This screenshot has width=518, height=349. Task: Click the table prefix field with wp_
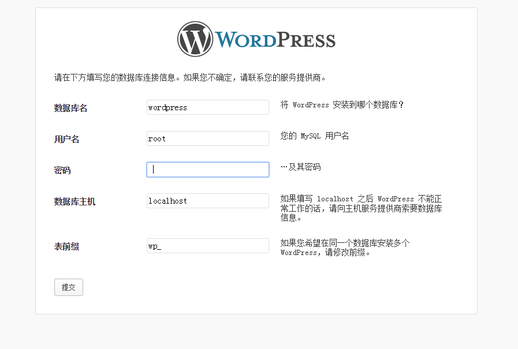pyautogui.click(x=208, y=246)
